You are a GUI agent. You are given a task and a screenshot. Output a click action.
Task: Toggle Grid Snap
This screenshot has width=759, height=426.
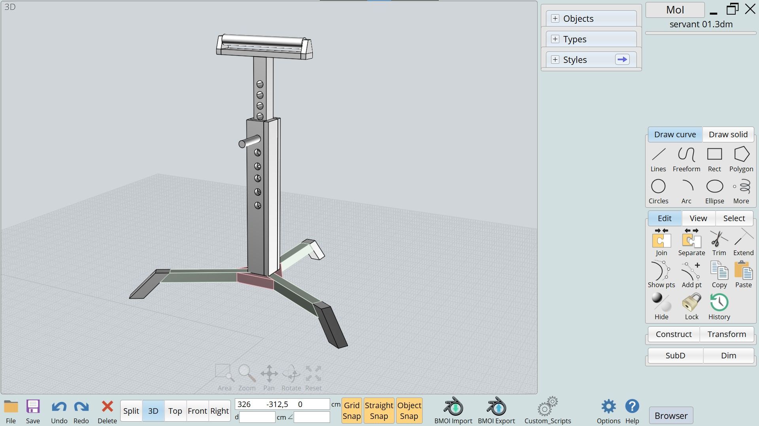point(351,411)
